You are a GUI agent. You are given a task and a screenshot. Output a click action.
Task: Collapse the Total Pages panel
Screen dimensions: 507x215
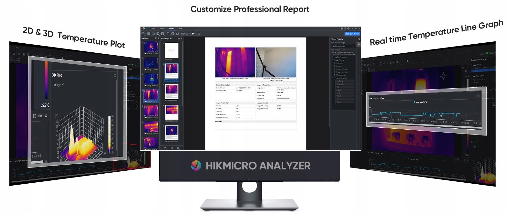tap(182, 38)
